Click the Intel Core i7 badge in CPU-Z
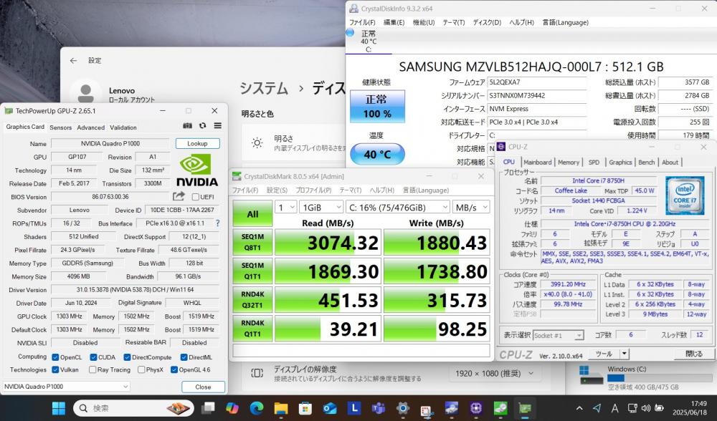717x421 pixels. tap(685, 196)
